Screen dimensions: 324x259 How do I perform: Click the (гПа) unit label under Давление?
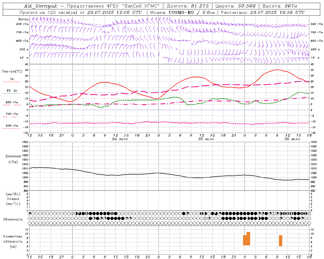pyautogui.click(x=13, y=162)
